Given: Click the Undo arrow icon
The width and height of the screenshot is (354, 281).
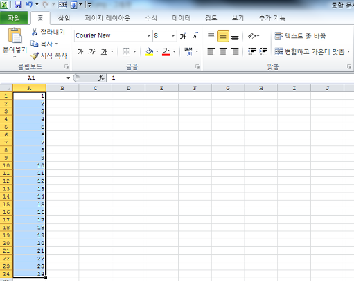Looking at the screenshot, I should click(29, 4).
